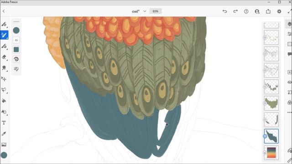Enter full screen mode
Image resolution: width=292 pixels, height=164 pixels.
(x=290, y=11)
